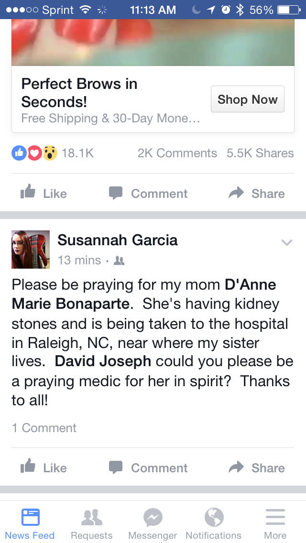The height and width of the screenshot is (543, 306).
Task: Tap Shop Now button on brows ad
Action: (247, 99)
